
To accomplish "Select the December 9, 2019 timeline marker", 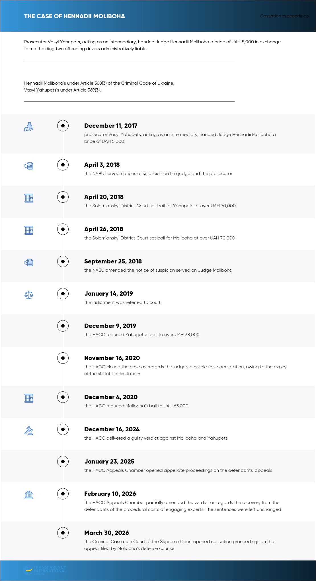I will point(63,326).
